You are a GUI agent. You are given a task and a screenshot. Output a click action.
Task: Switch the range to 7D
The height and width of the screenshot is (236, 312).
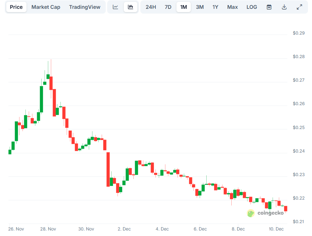(168, 7)
